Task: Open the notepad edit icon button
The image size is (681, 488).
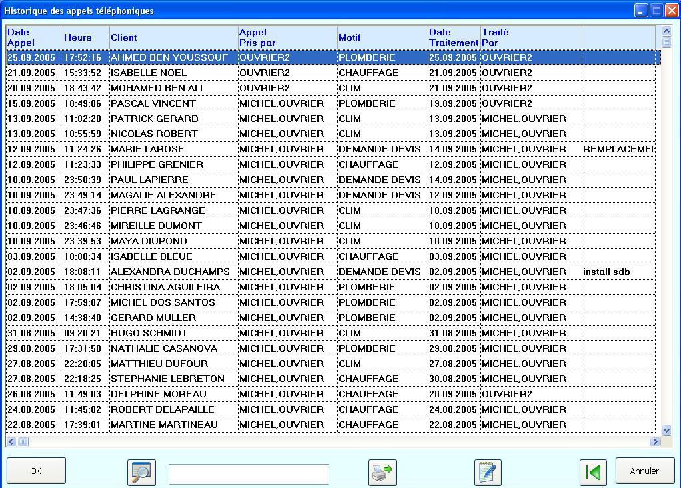Action: tap(488, 472)
